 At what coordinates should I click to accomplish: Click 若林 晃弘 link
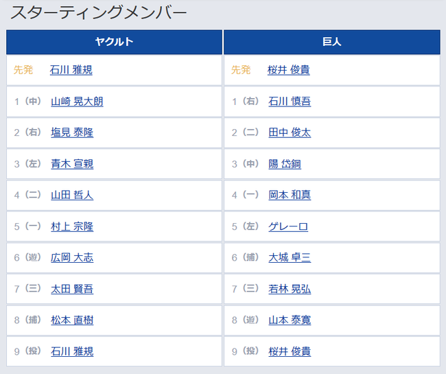click(290, 289)
